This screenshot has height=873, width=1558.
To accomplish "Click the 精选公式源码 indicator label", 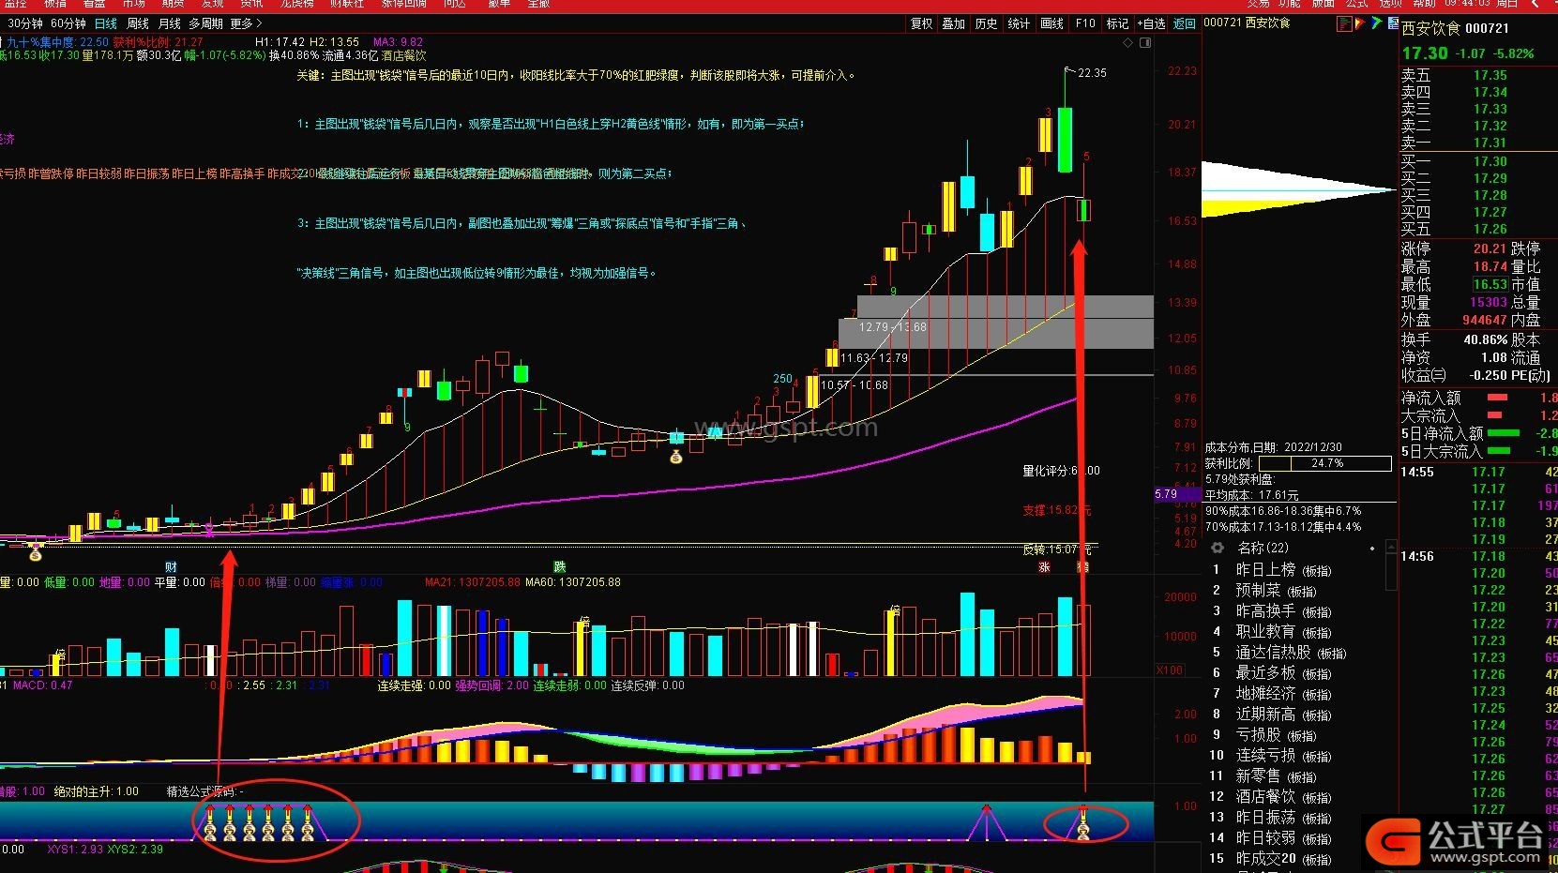I will click(204, 791).
